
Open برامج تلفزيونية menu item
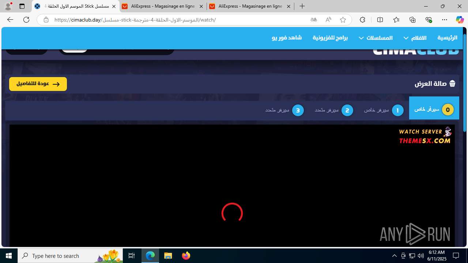(x=330, y=38)
